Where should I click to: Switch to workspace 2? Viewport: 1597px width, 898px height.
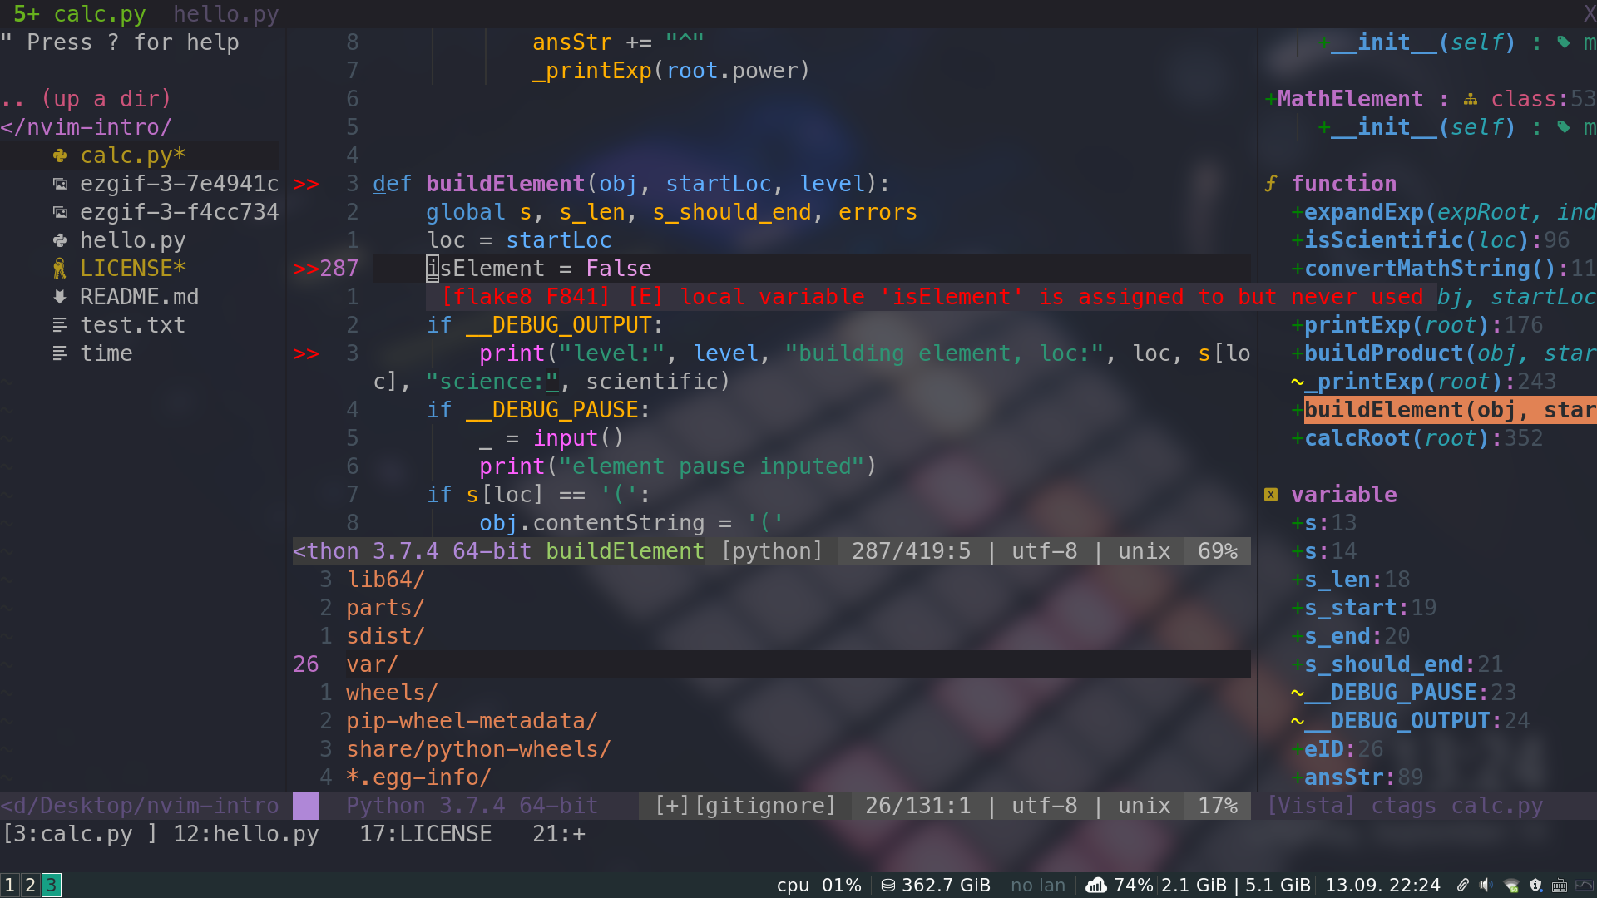click(30, 885)
